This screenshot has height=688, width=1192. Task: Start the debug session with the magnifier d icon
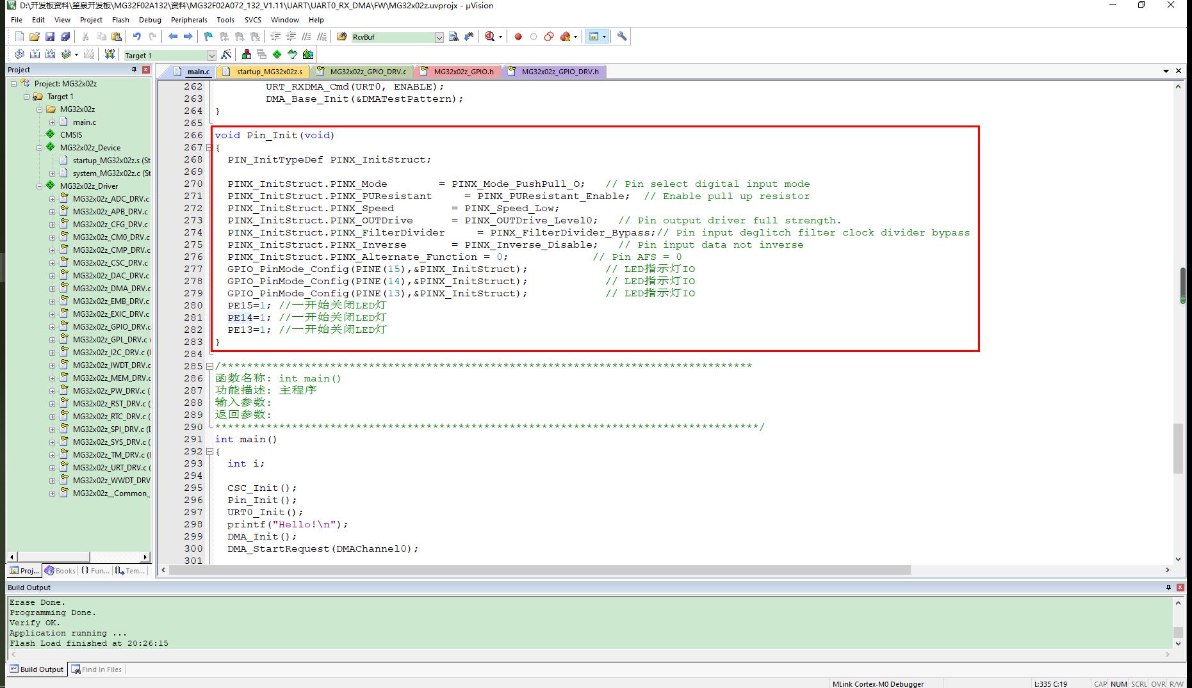pyautogui.click(x=490, y=36)
